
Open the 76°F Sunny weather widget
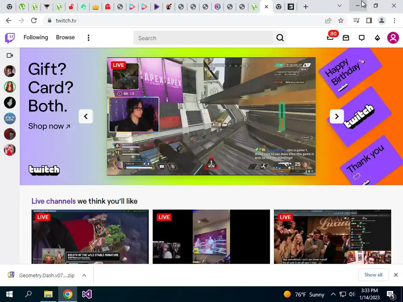(x=304, y=294)
